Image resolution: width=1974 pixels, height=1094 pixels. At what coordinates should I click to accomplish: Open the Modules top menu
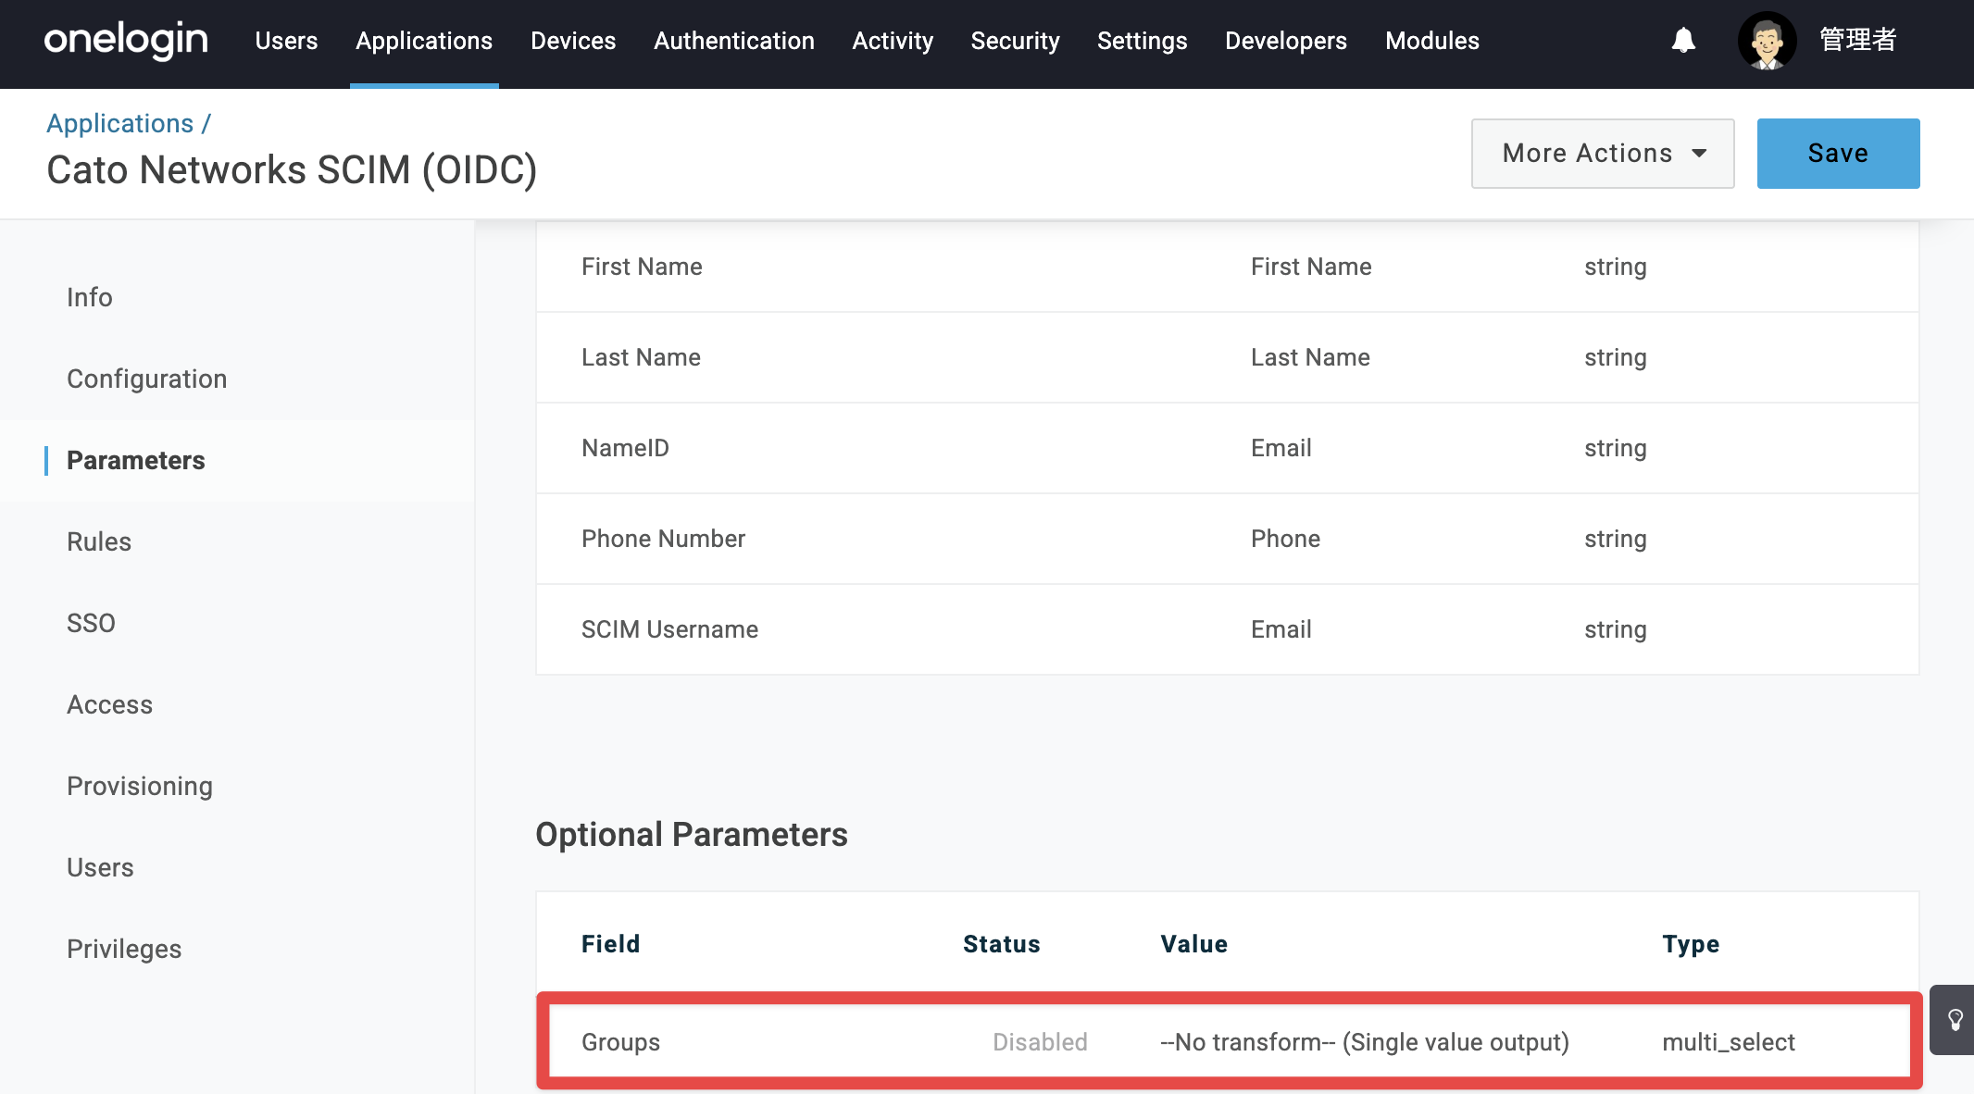coord(1431,41)
